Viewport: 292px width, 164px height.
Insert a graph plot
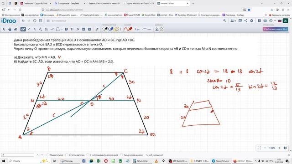(83, 29)
